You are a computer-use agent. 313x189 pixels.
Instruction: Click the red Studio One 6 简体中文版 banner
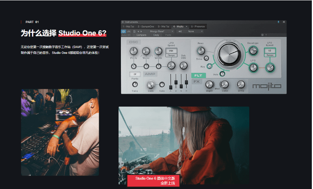point(153,181)
